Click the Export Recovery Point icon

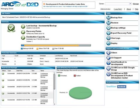point(108,33)
